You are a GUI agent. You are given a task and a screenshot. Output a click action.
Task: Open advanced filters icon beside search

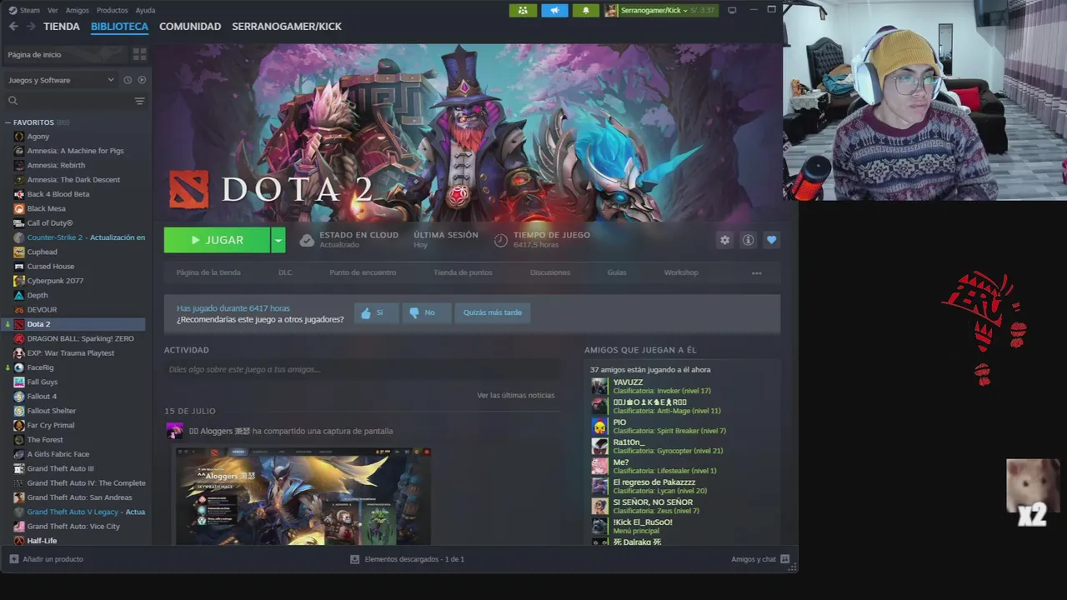[x=139, y=101]
